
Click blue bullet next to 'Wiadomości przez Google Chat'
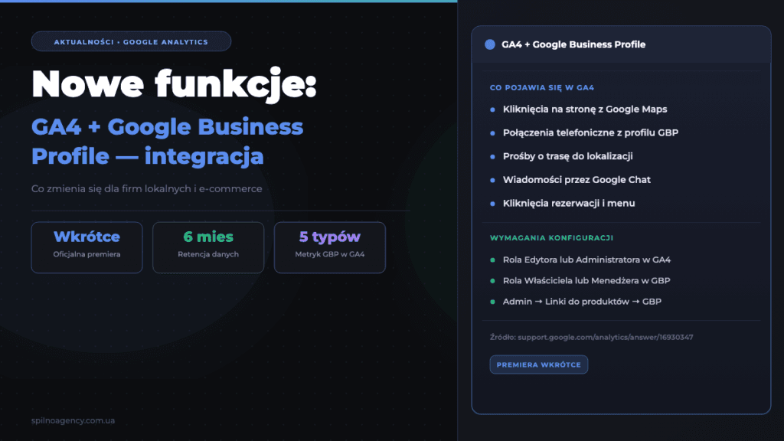coord(492,180)
